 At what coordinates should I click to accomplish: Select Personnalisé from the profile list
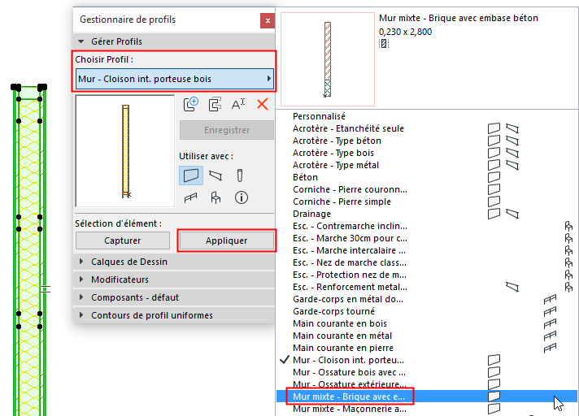[427, 116]
